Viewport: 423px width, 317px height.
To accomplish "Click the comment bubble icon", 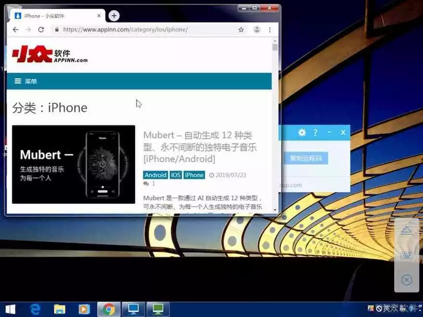I will pyautogui.click(x=146, y=183).
